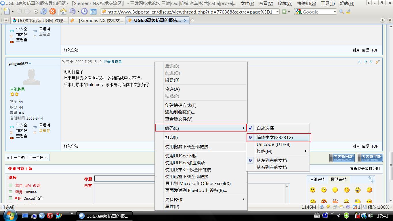The width and height of the screenshot is (393, 221).
Task: Click the magnifier search icon by Google box
Action: tap(342, 12)
